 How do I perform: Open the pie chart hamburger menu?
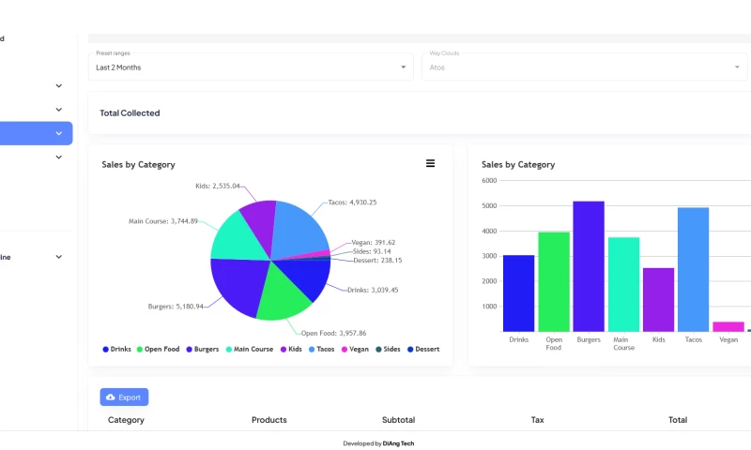pos(430,163)
